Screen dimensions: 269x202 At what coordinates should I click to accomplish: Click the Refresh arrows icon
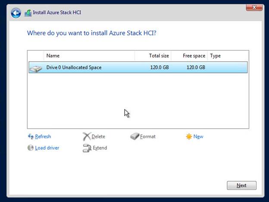31,136
